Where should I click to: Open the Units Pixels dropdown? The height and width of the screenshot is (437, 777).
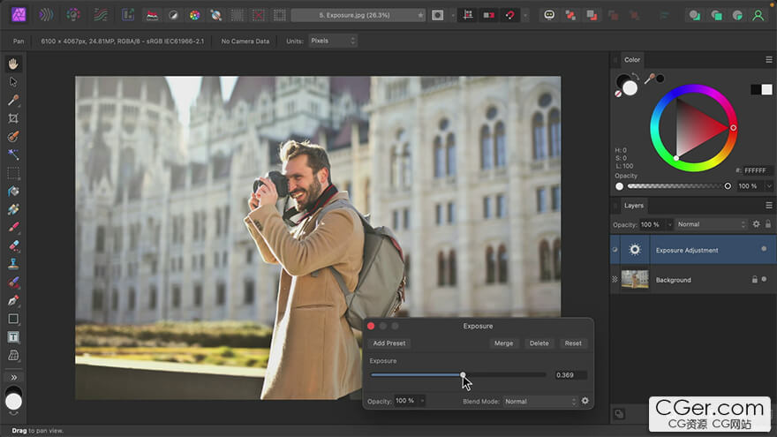tap(333, 41)
